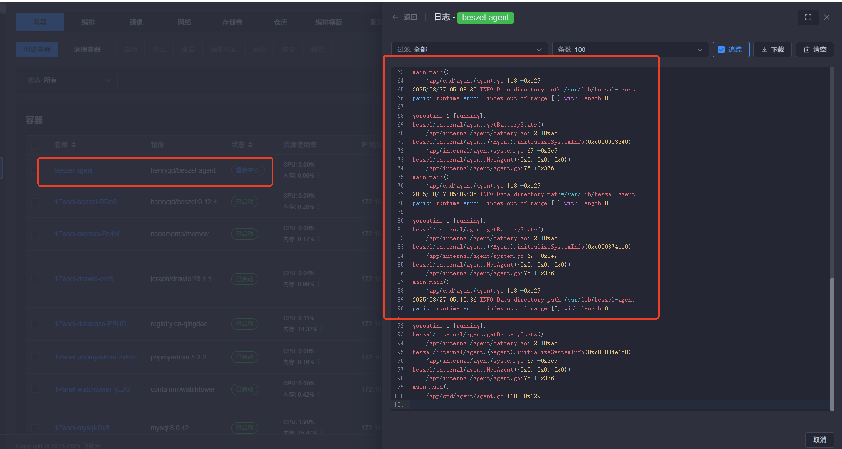842x449 pixels.
Task: Click log line 68 goroutine 1 [running]
Action: tap(449, 116)
